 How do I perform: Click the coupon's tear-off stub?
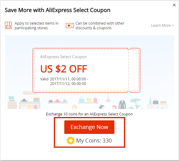tap(134, 70)
